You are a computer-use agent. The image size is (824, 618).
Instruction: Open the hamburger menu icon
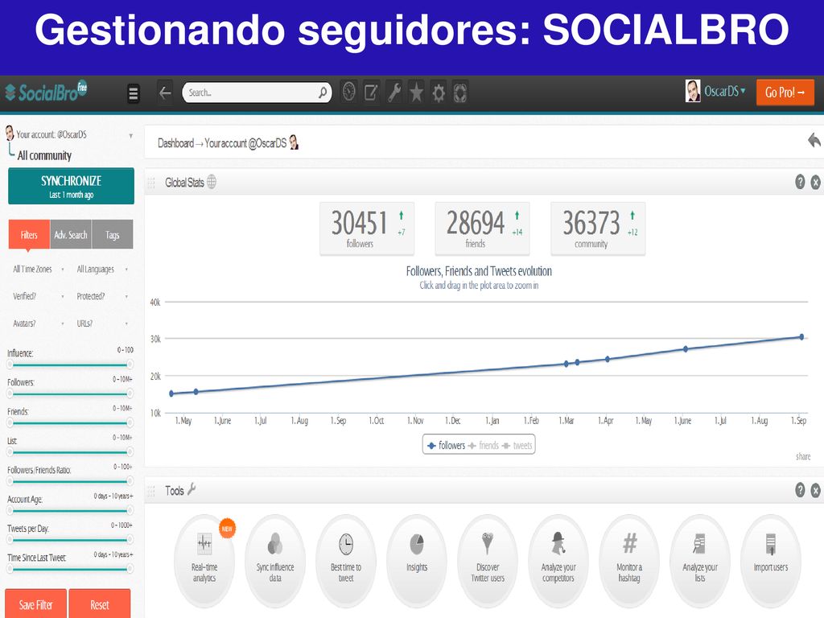click(x=134, y=93)
